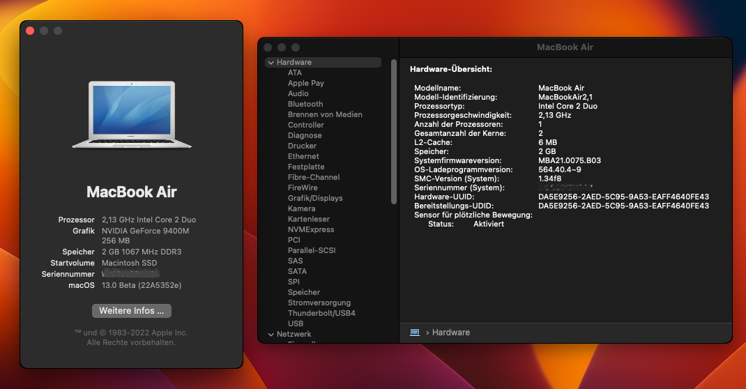Click the SMC version 1.34f8
Image resolution: width=746 pixels, height=389 pixels.
click(549, 178)
